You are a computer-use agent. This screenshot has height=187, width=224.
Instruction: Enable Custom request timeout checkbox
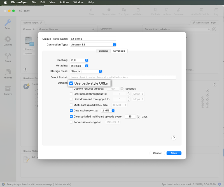71,88
